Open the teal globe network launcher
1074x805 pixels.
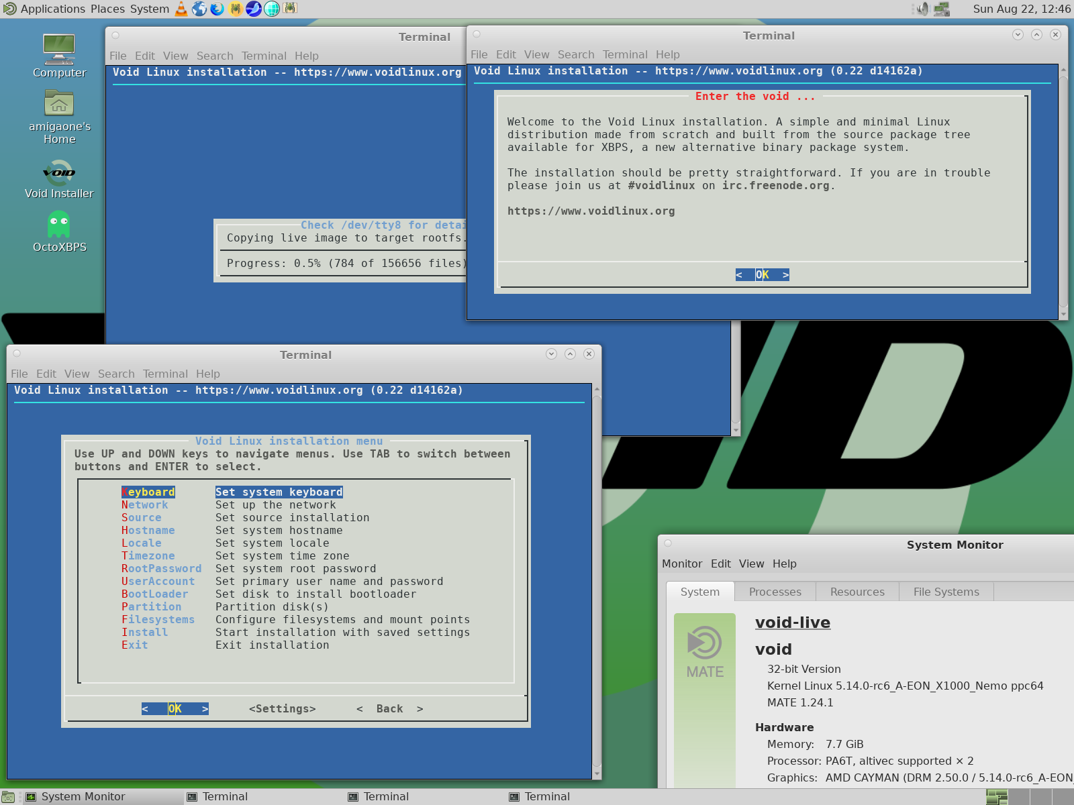pyautogui.click(x=272, y=9)
